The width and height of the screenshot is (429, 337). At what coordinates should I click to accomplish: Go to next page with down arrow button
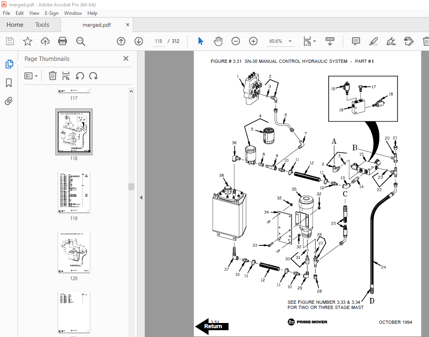(x=138, y=41)
